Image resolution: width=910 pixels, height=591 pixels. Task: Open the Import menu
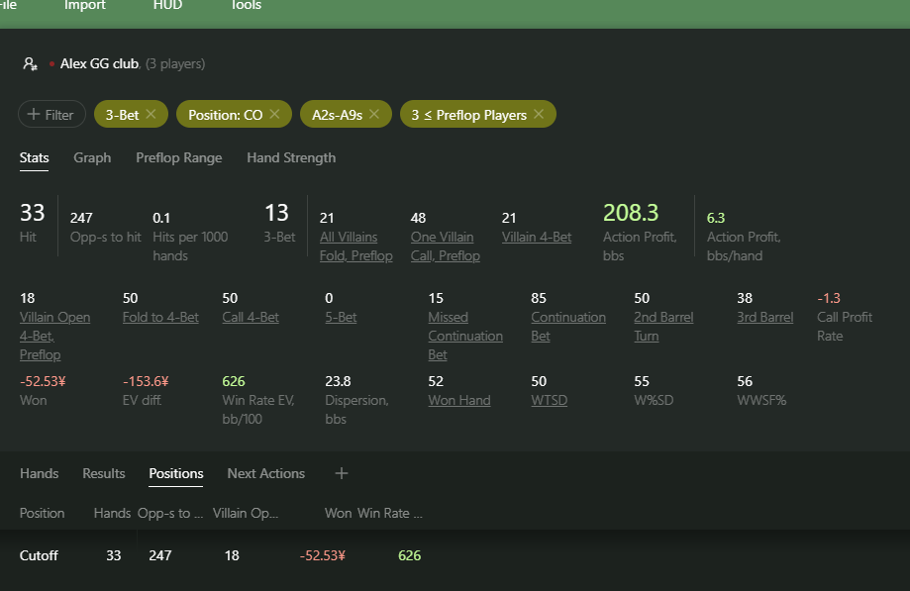pos(85,6)
